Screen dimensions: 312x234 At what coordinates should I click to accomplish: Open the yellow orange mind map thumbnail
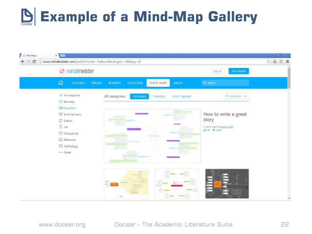coord(126,184)
